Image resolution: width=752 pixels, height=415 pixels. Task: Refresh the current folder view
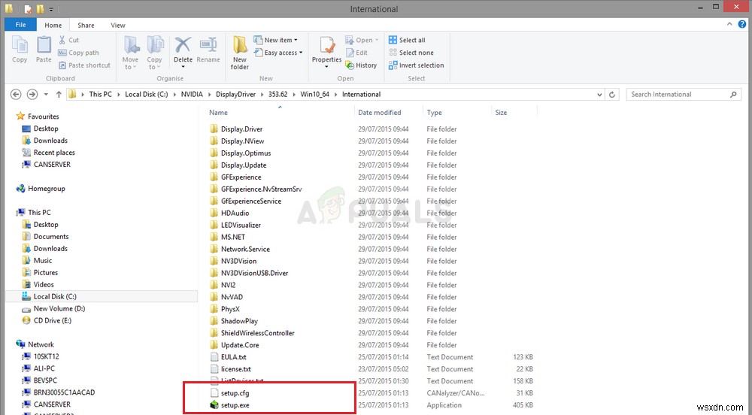(x=612, y=95)
